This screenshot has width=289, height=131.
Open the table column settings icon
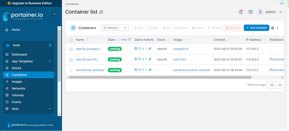(273, 28)
